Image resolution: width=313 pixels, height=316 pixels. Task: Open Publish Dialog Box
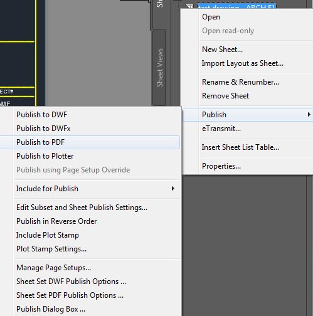click(x=90, y=309)
